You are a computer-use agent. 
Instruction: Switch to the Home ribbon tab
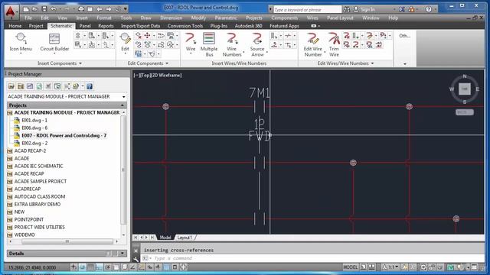[15, 26]
